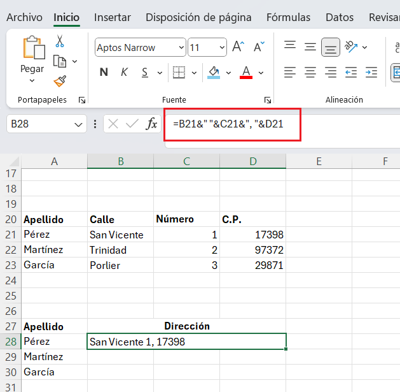Select column A header
Image resolution: width=400 pixels, height=392 pixels.
(54, 161)
